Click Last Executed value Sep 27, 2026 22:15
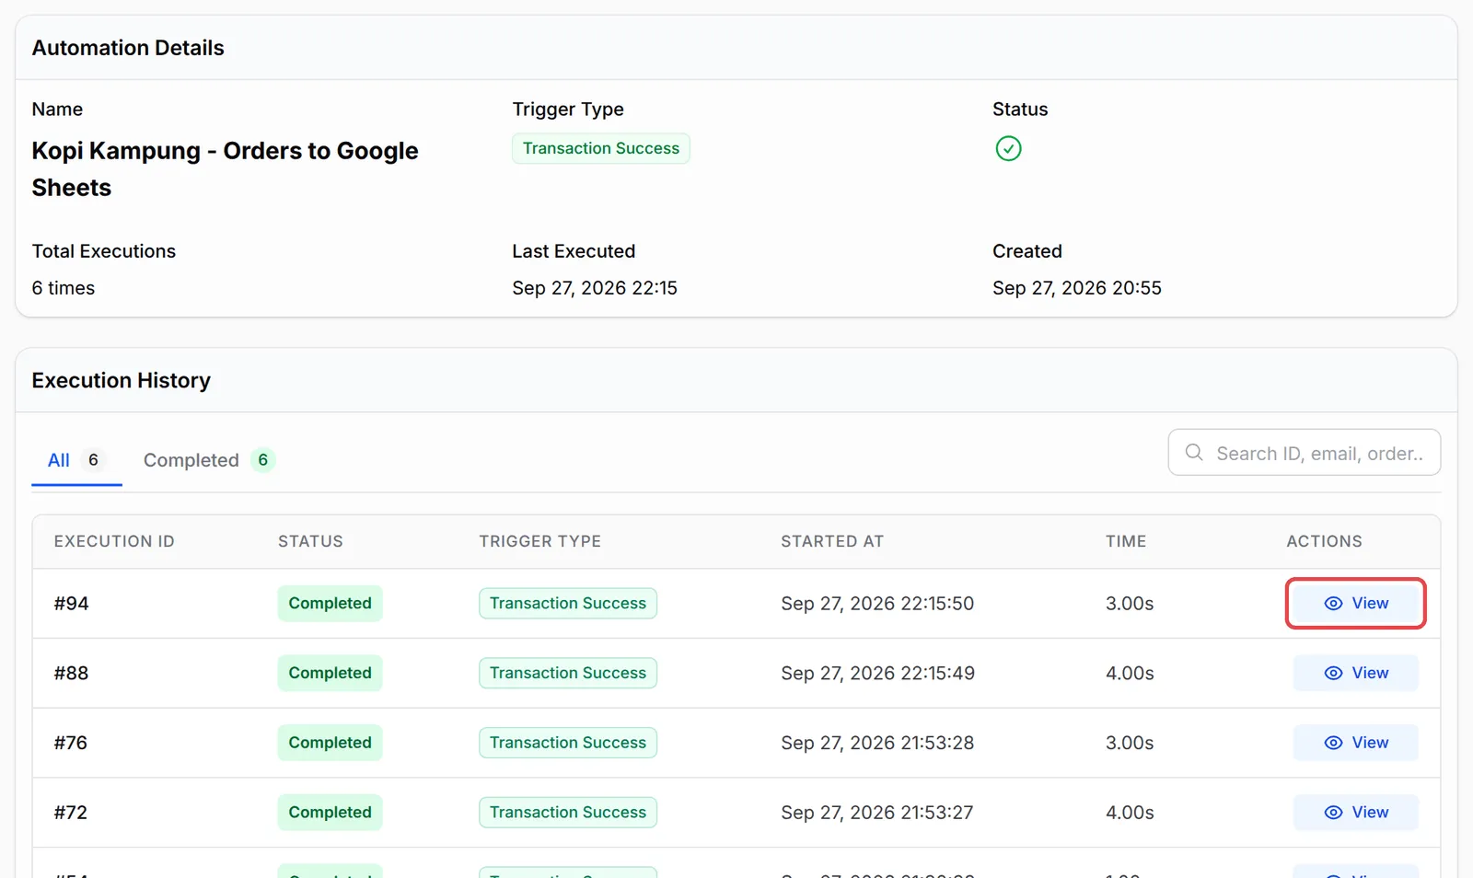This screenshot has height=878, width=1473. point(595,288)
